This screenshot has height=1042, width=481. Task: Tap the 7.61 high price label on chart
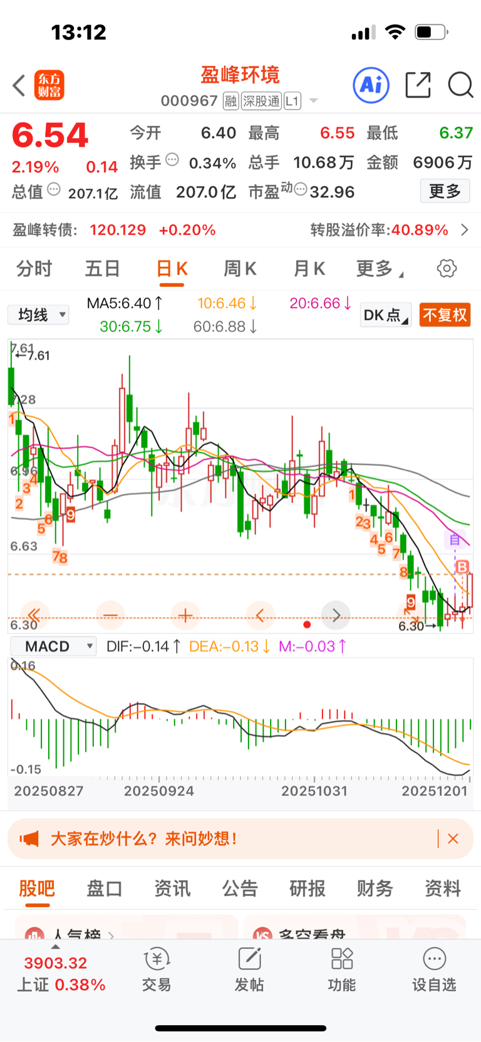click(33, 356)
